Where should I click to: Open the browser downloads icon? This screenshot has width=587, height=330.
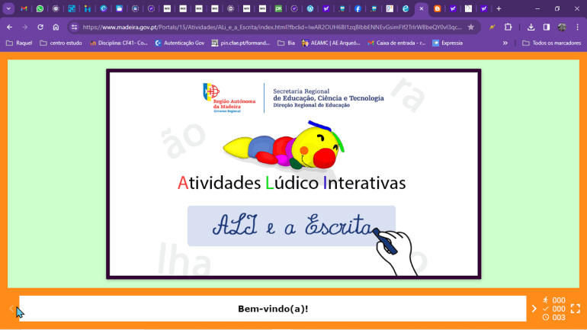[531, 27]
